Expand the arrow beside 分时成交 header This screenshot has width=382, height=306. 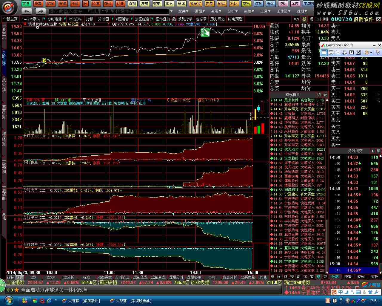point(372,151)
